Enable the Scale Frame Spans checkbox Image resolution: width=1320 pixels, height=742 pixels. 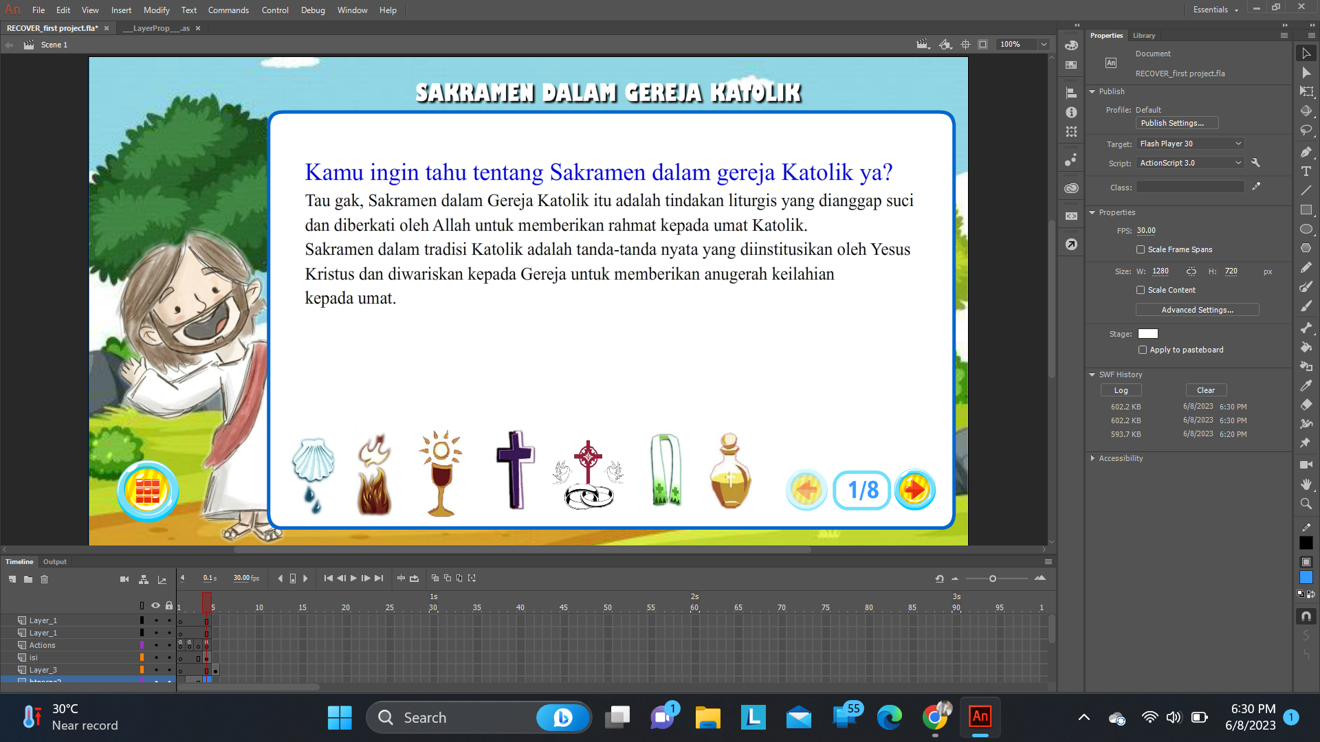pyautogui.click(x=1141, y=249)
